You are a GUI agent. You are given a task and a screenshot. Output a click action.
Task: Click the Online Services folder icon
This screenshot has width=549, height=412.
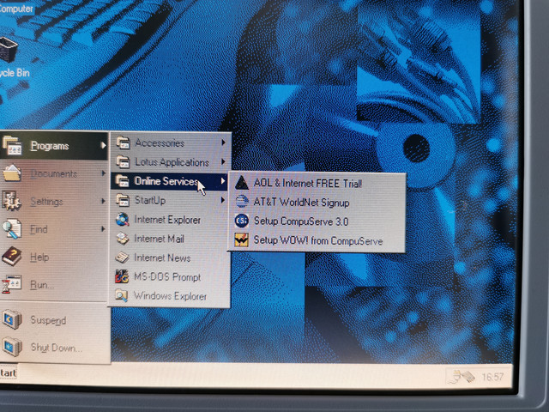click(122, 181)
